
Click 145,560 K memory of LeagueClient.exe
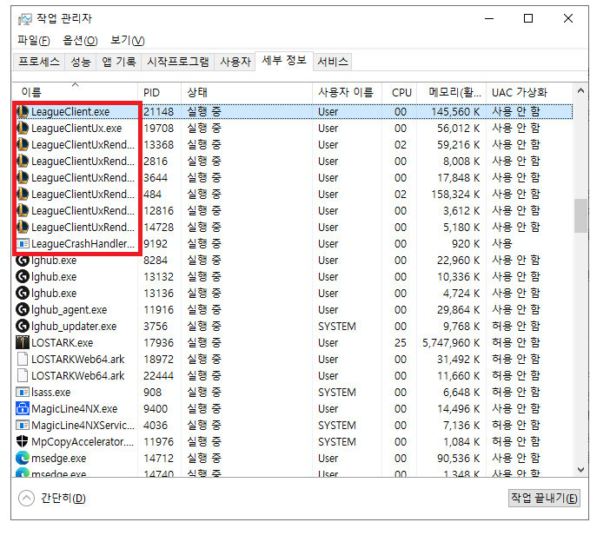click(x=455, y=112)
